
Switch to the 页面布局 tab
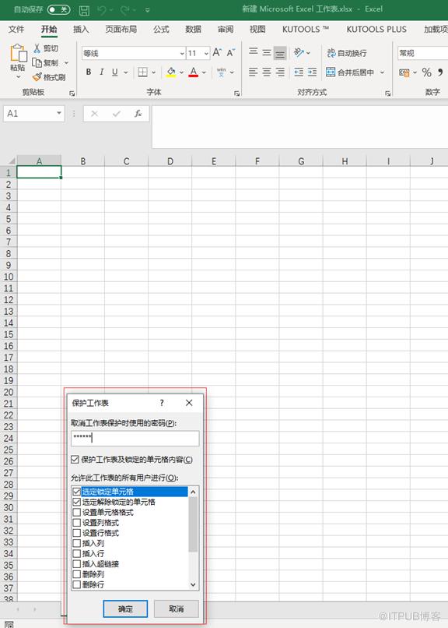pos(121,30)
